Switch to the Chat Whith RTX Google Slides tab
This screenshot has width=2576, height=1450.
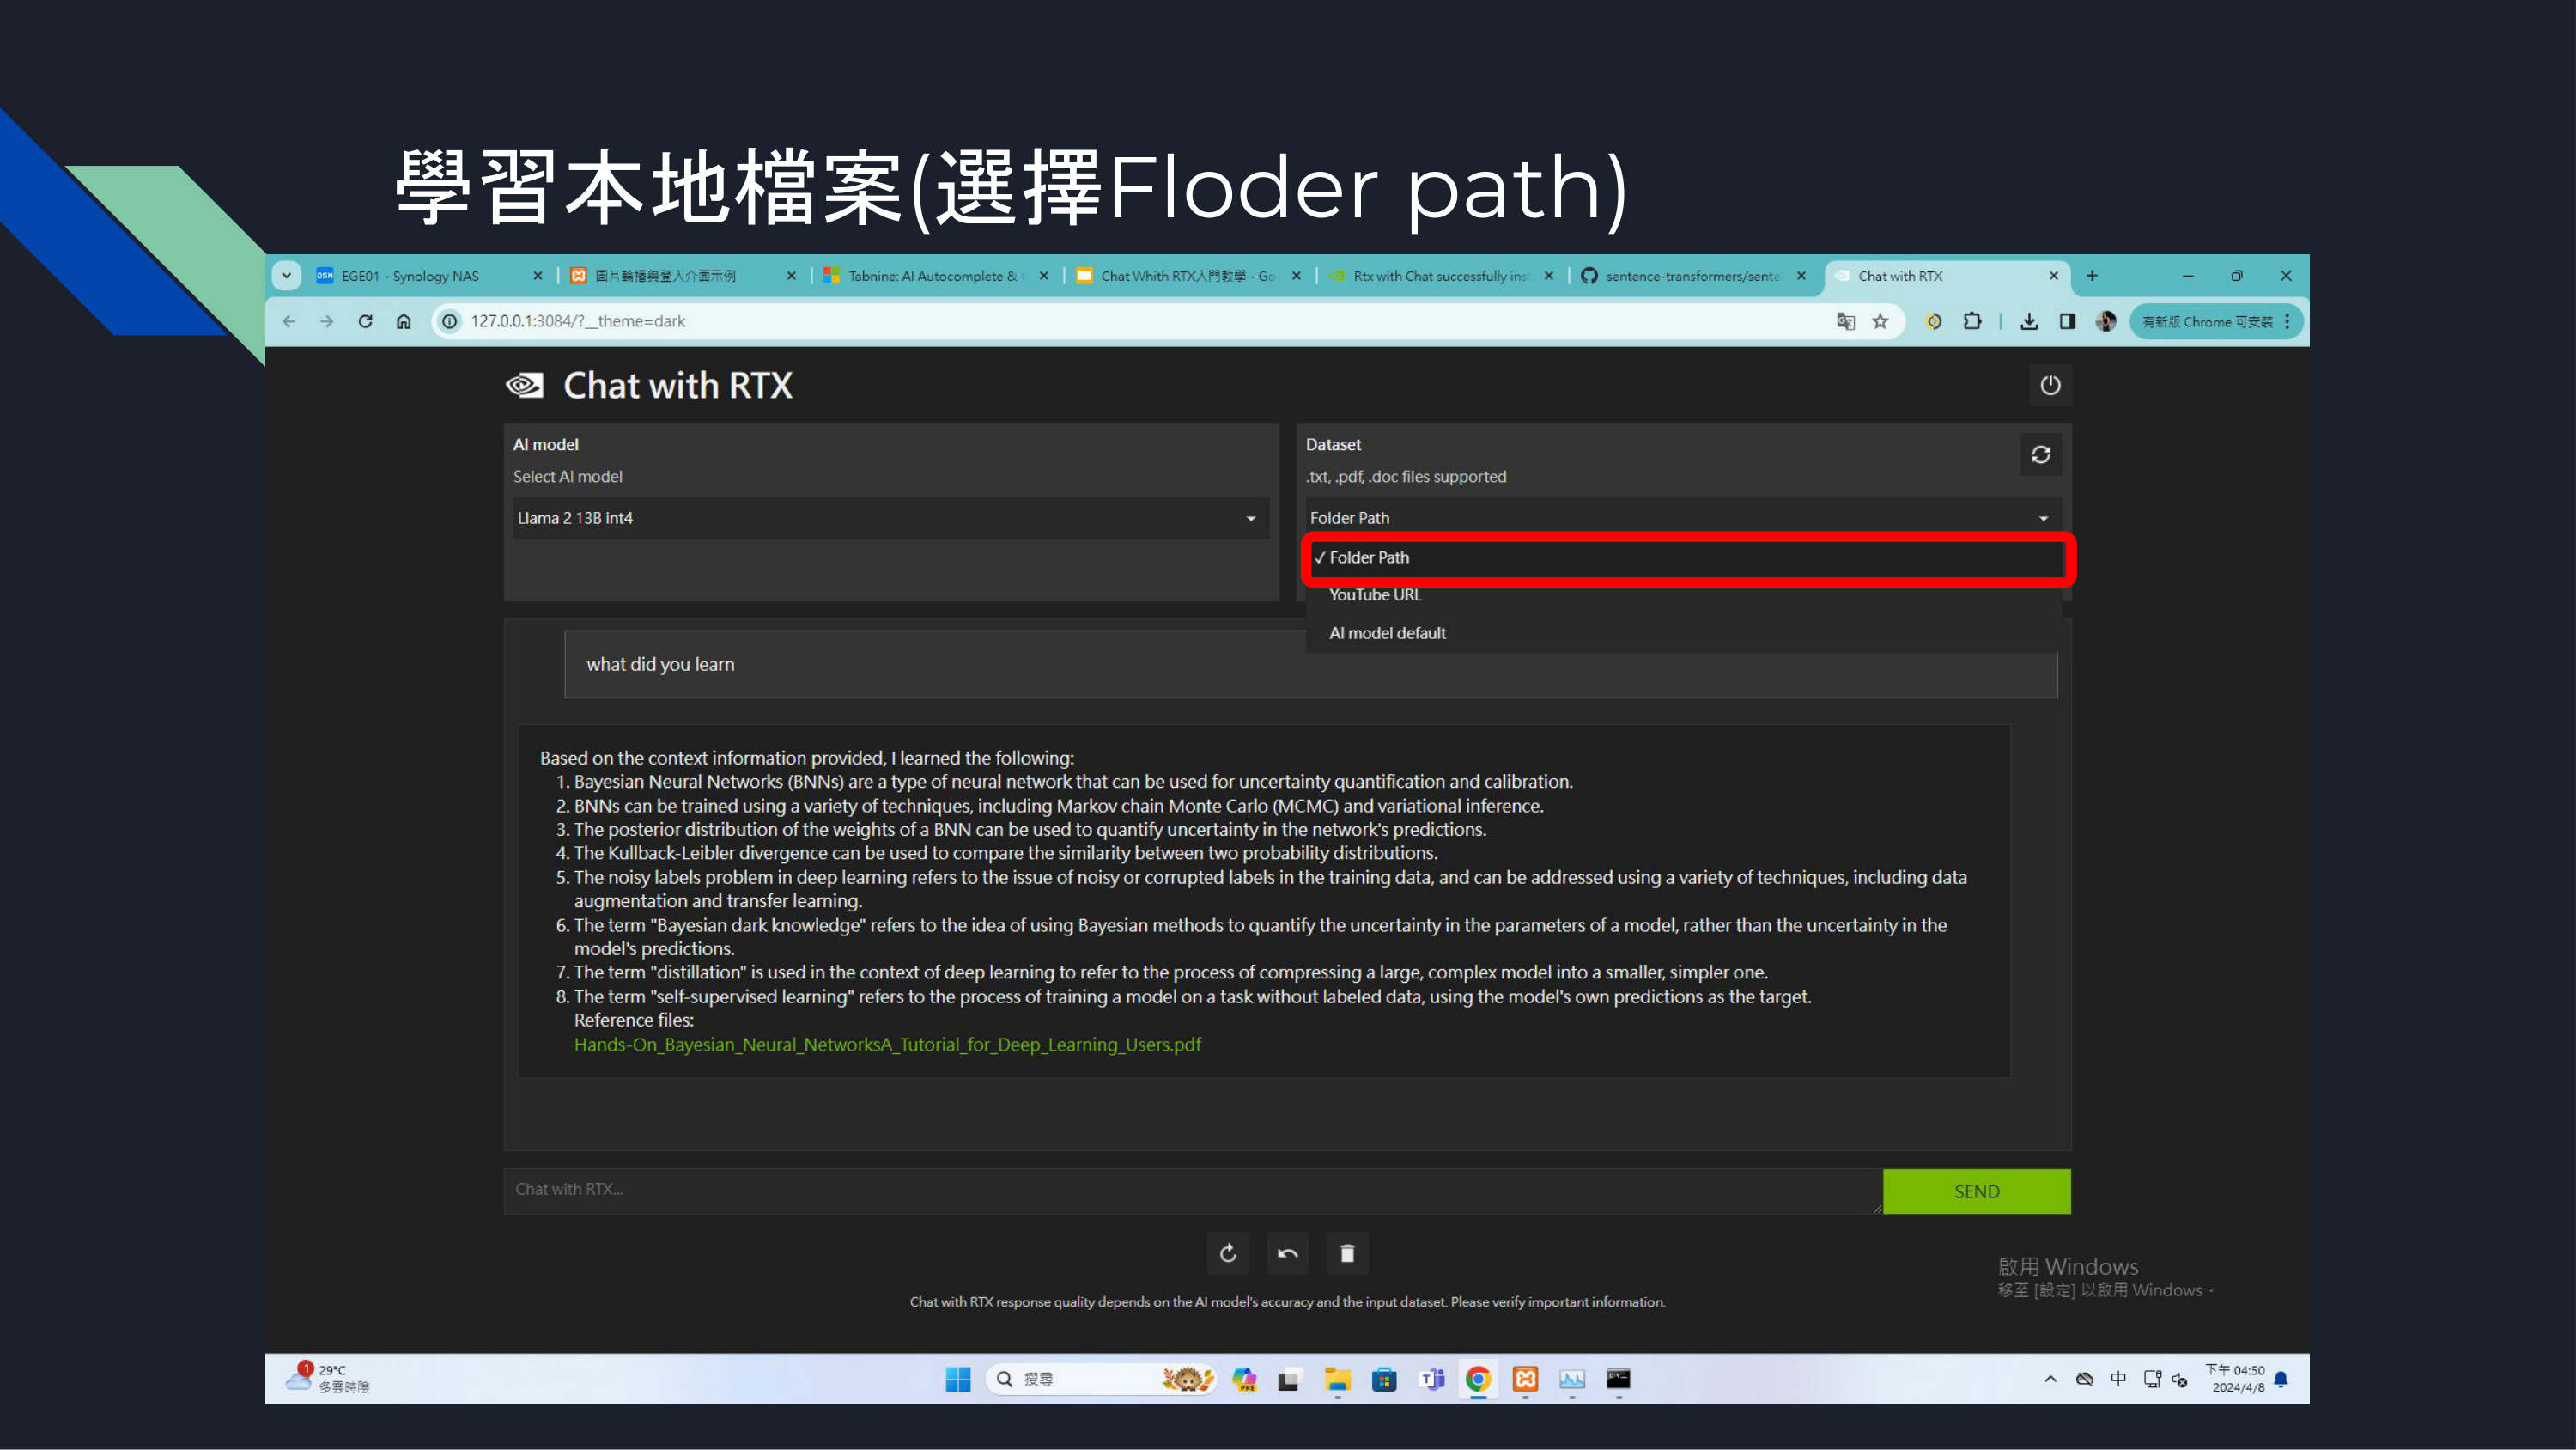1187,277
